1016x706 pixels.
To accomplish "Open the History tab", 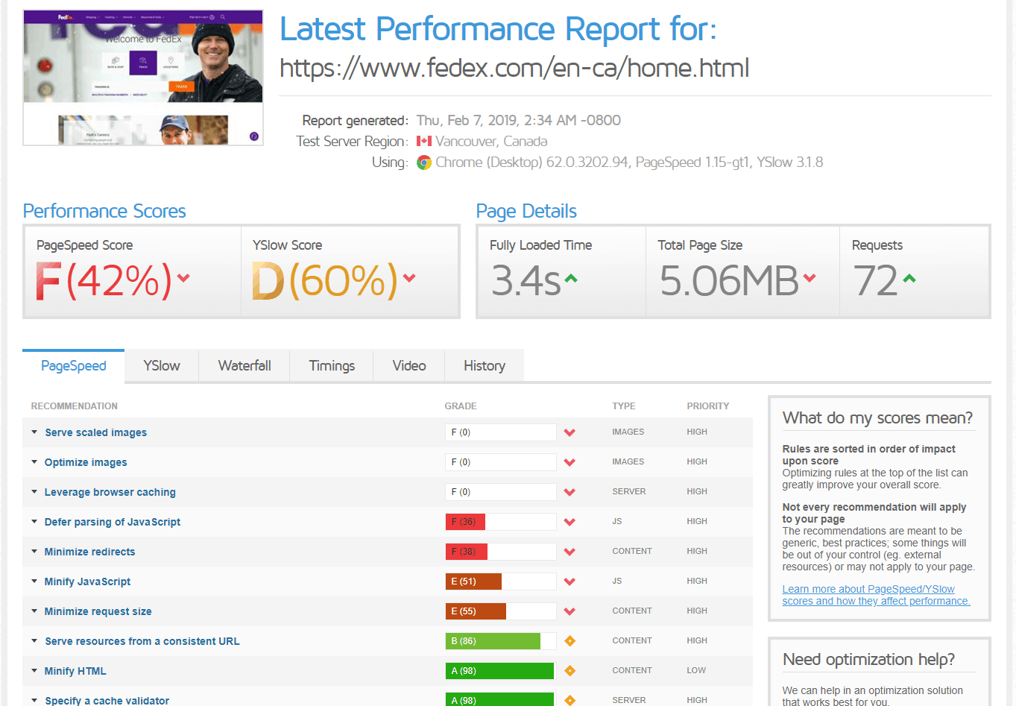I will click(485, 366).
